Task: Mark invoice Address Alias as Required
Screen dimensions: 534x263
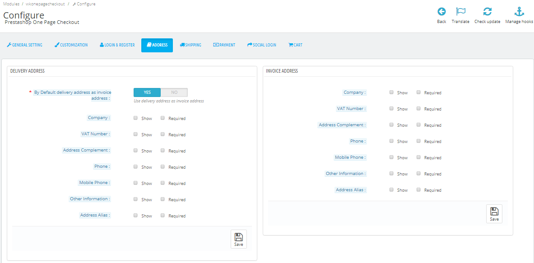Action: coord(418,189)
